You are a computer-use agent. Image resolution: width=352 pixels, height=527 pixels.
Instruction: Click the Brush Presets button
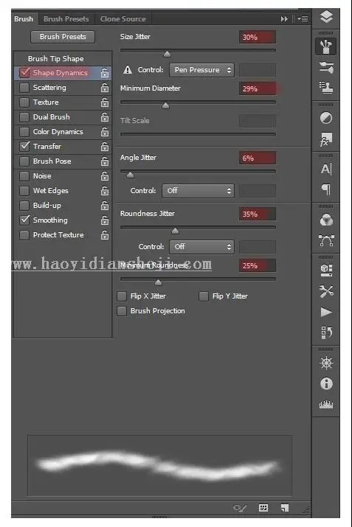[x=63, y=37]
